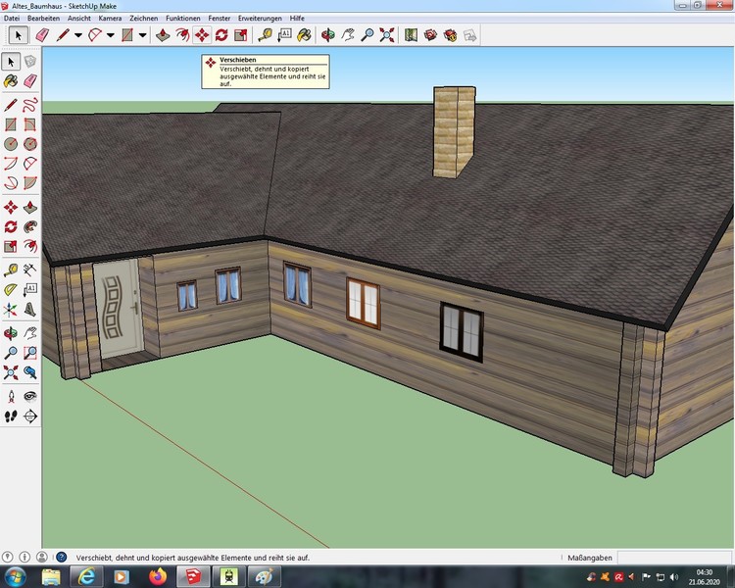Click the user account icon in status bar

(42, 557)
